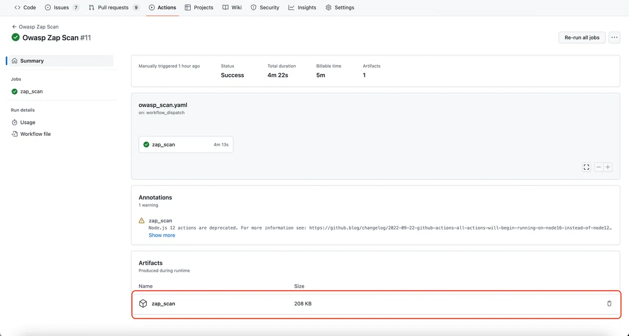Click the Issues circle icon
Viewport: 629px width, 336px height.
[48, 7]
